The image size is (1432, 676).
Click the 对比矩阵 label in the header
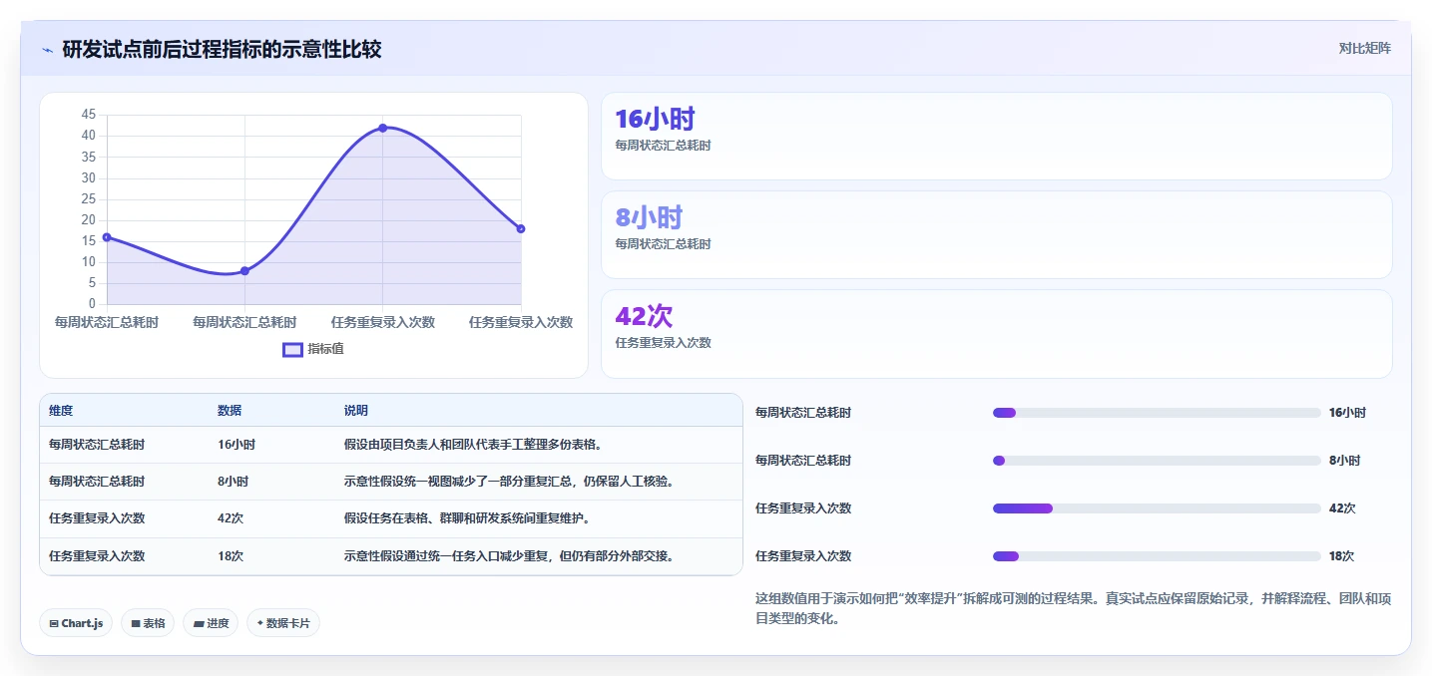click(1364, 48)
